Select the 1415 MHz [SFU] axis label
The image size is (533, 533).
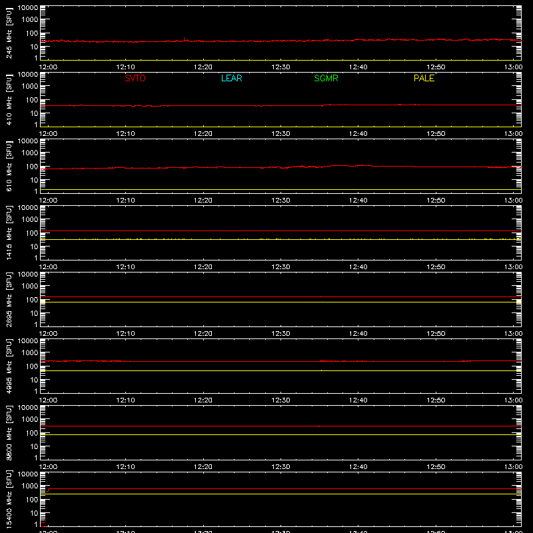click(x=9, y=233)
